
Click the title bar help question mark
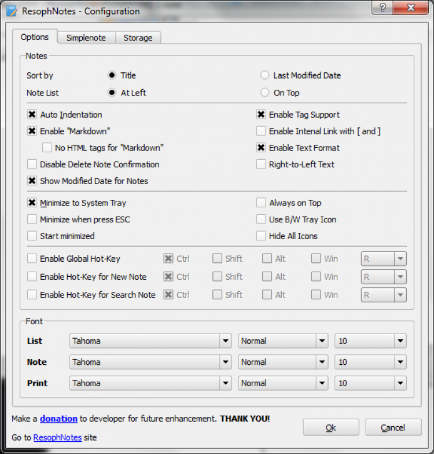click(383, 9)
